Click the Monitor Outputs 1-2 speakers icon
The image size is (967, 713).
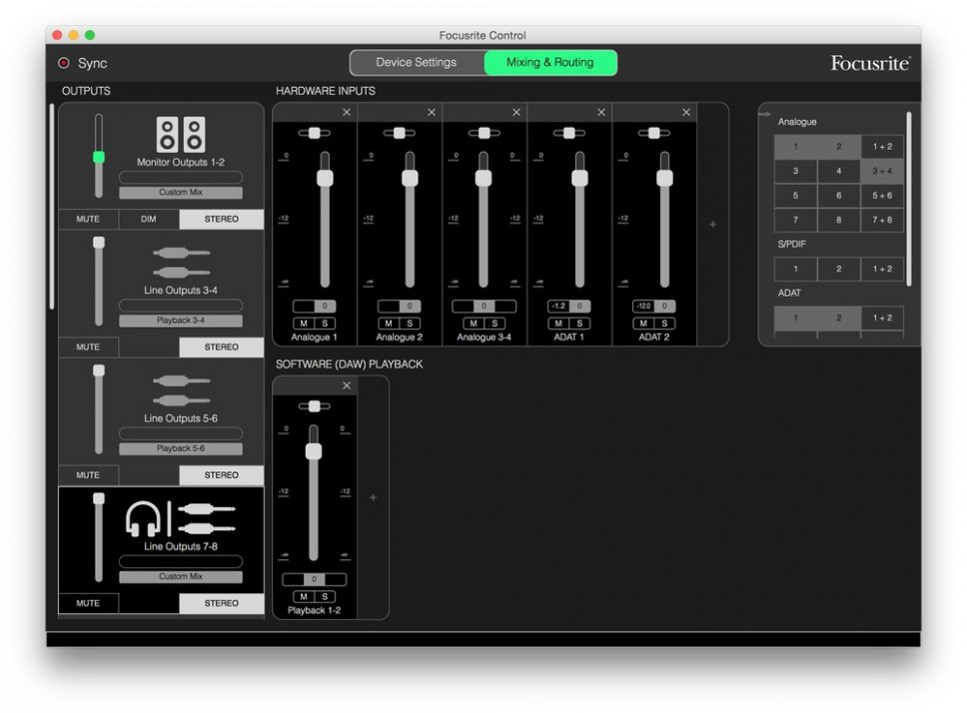[x=181, y=135]
